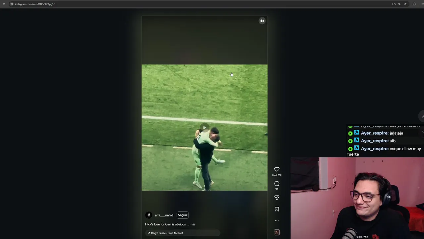Click the instagram.com address bar URL
Screen dimensions: 424x239
pos(35,4)
